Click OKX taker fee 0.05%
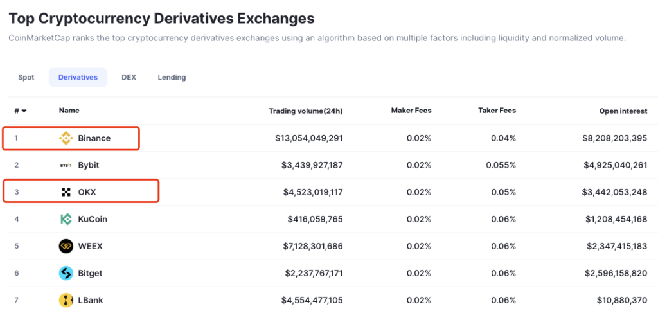This screenshot has width=658, height=311. click(x=504, y=192)
